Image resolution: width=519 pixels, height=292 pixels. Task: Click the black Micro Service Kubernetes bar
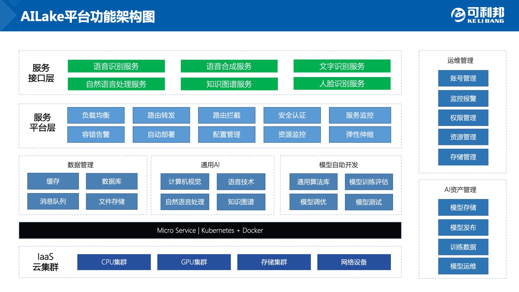click(x=210, y=230)
